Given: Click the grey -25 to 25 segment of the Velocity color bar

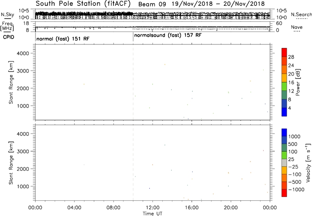Looking at the screenshot, I should click(x=284, y=163).
